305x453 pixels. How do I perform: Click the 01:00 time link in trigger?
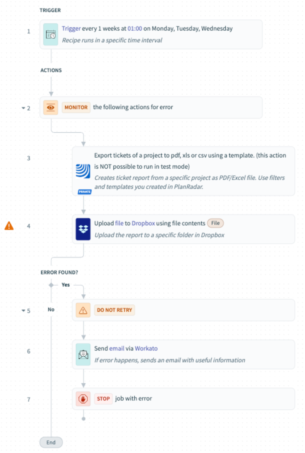point(135,28)
